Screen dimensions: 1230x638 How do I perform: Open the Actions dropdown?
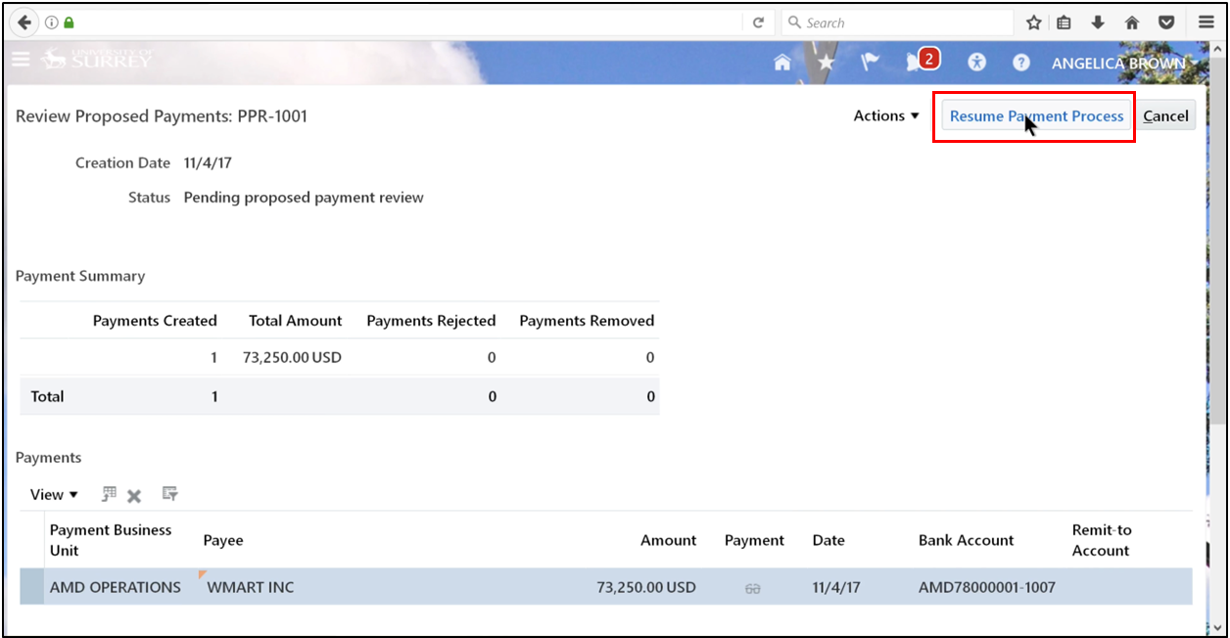[x=884, y=115]
